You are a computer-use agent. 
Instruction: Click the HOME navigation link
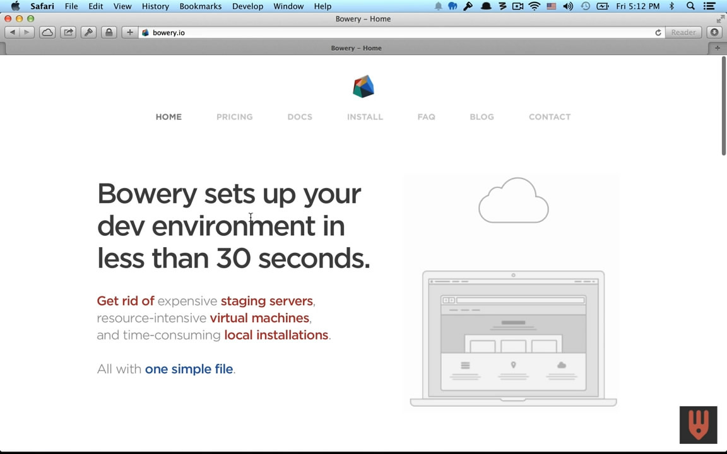coord(168,117)
